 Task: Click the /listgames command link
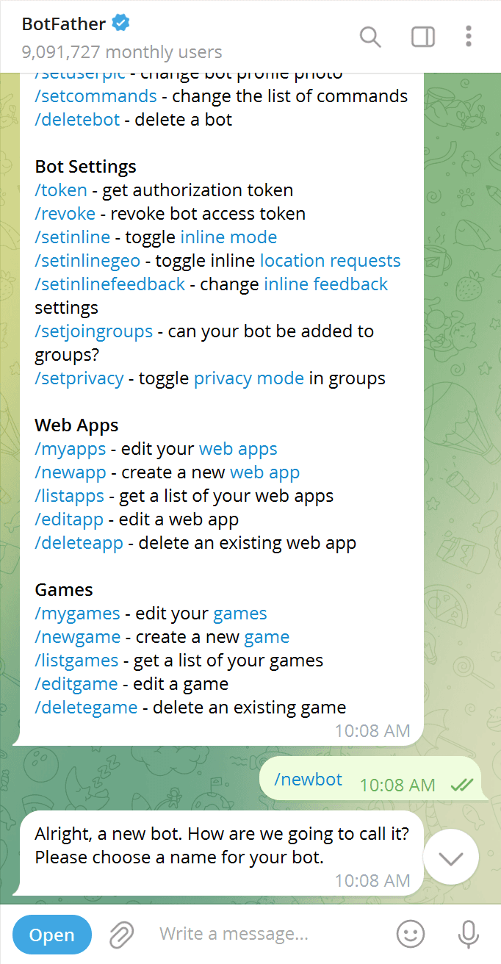[76, 661]
